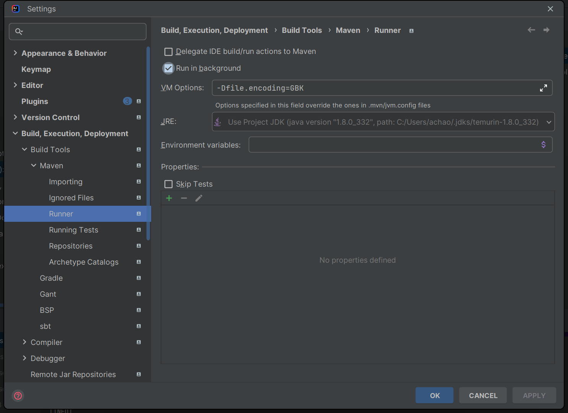
Task: Click the remove property minus icon
Action: coord(184,198)
